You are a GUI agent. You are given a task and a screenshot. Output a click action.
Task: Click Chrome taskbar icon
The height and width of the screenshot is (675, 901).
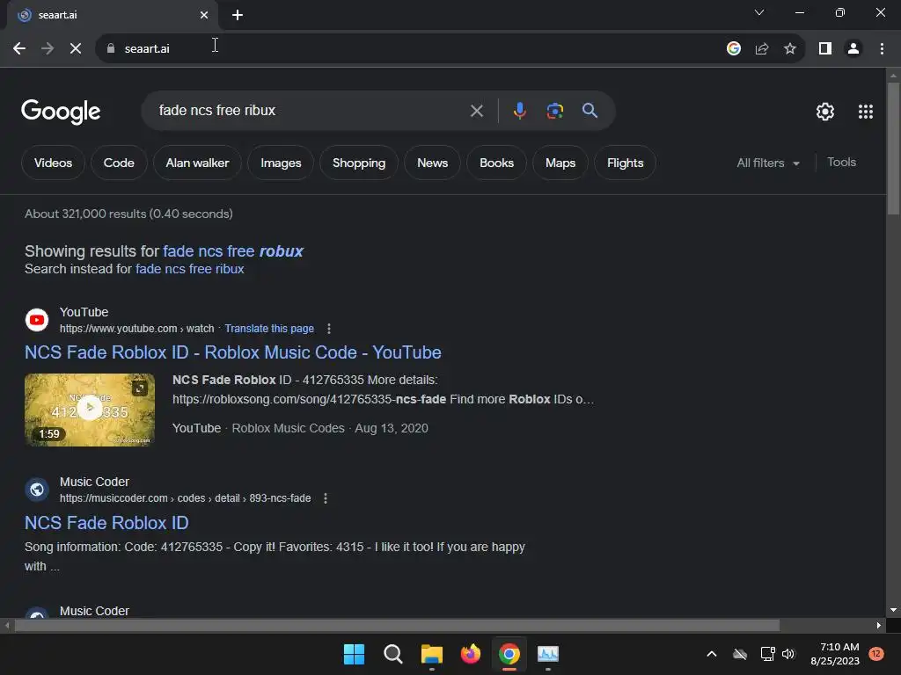(509, 654)
